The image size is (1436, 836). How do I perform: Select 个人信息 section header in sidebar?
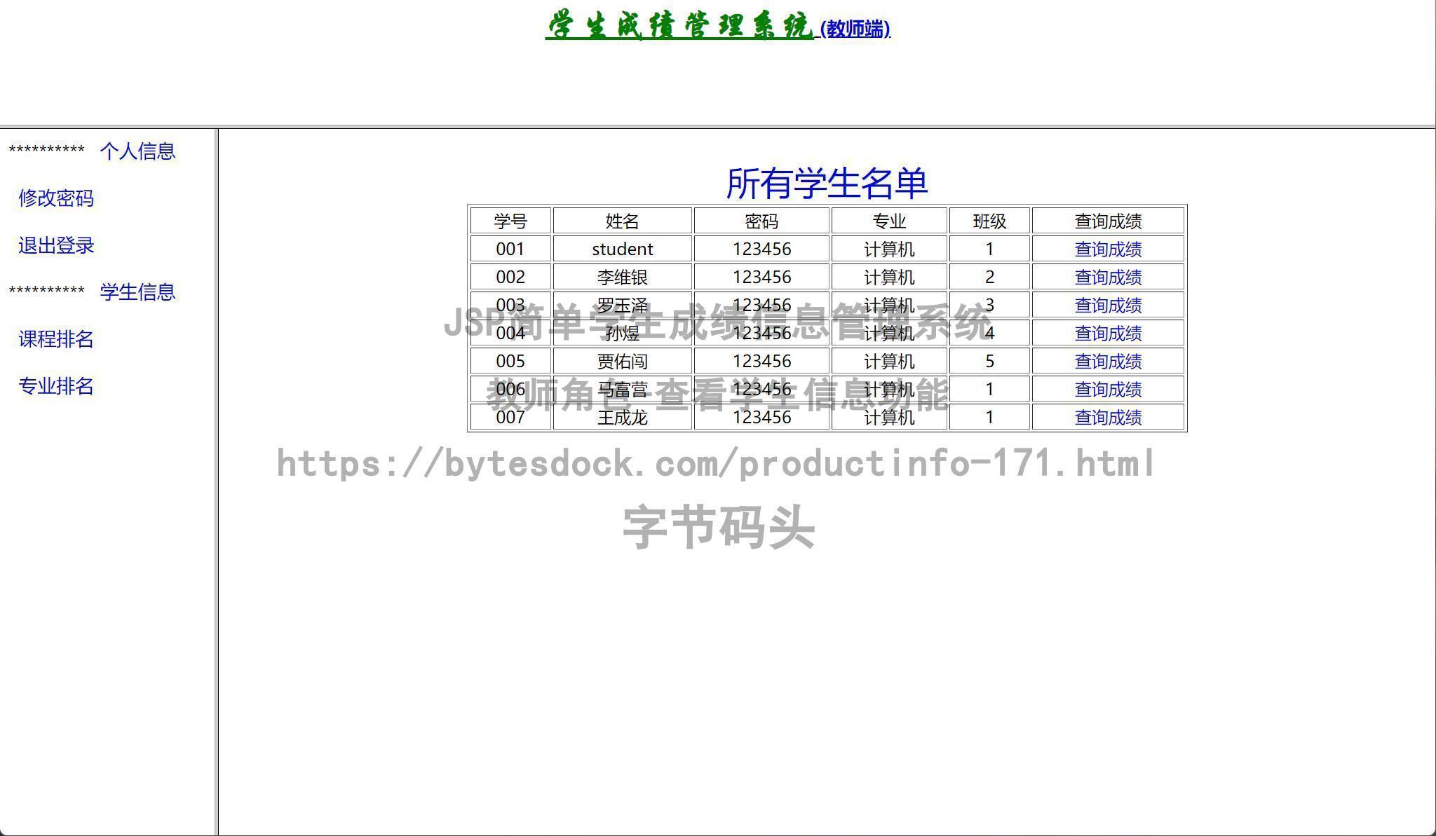139,151
